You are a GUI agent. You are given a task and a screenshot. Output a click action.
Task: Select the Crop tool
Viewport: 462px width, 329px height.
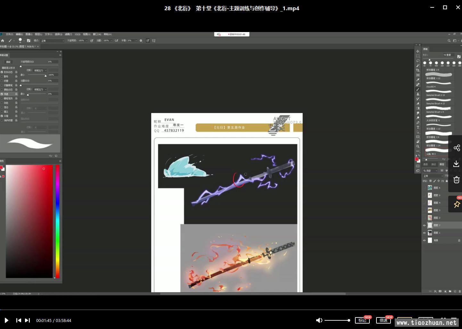coord(418,70)
